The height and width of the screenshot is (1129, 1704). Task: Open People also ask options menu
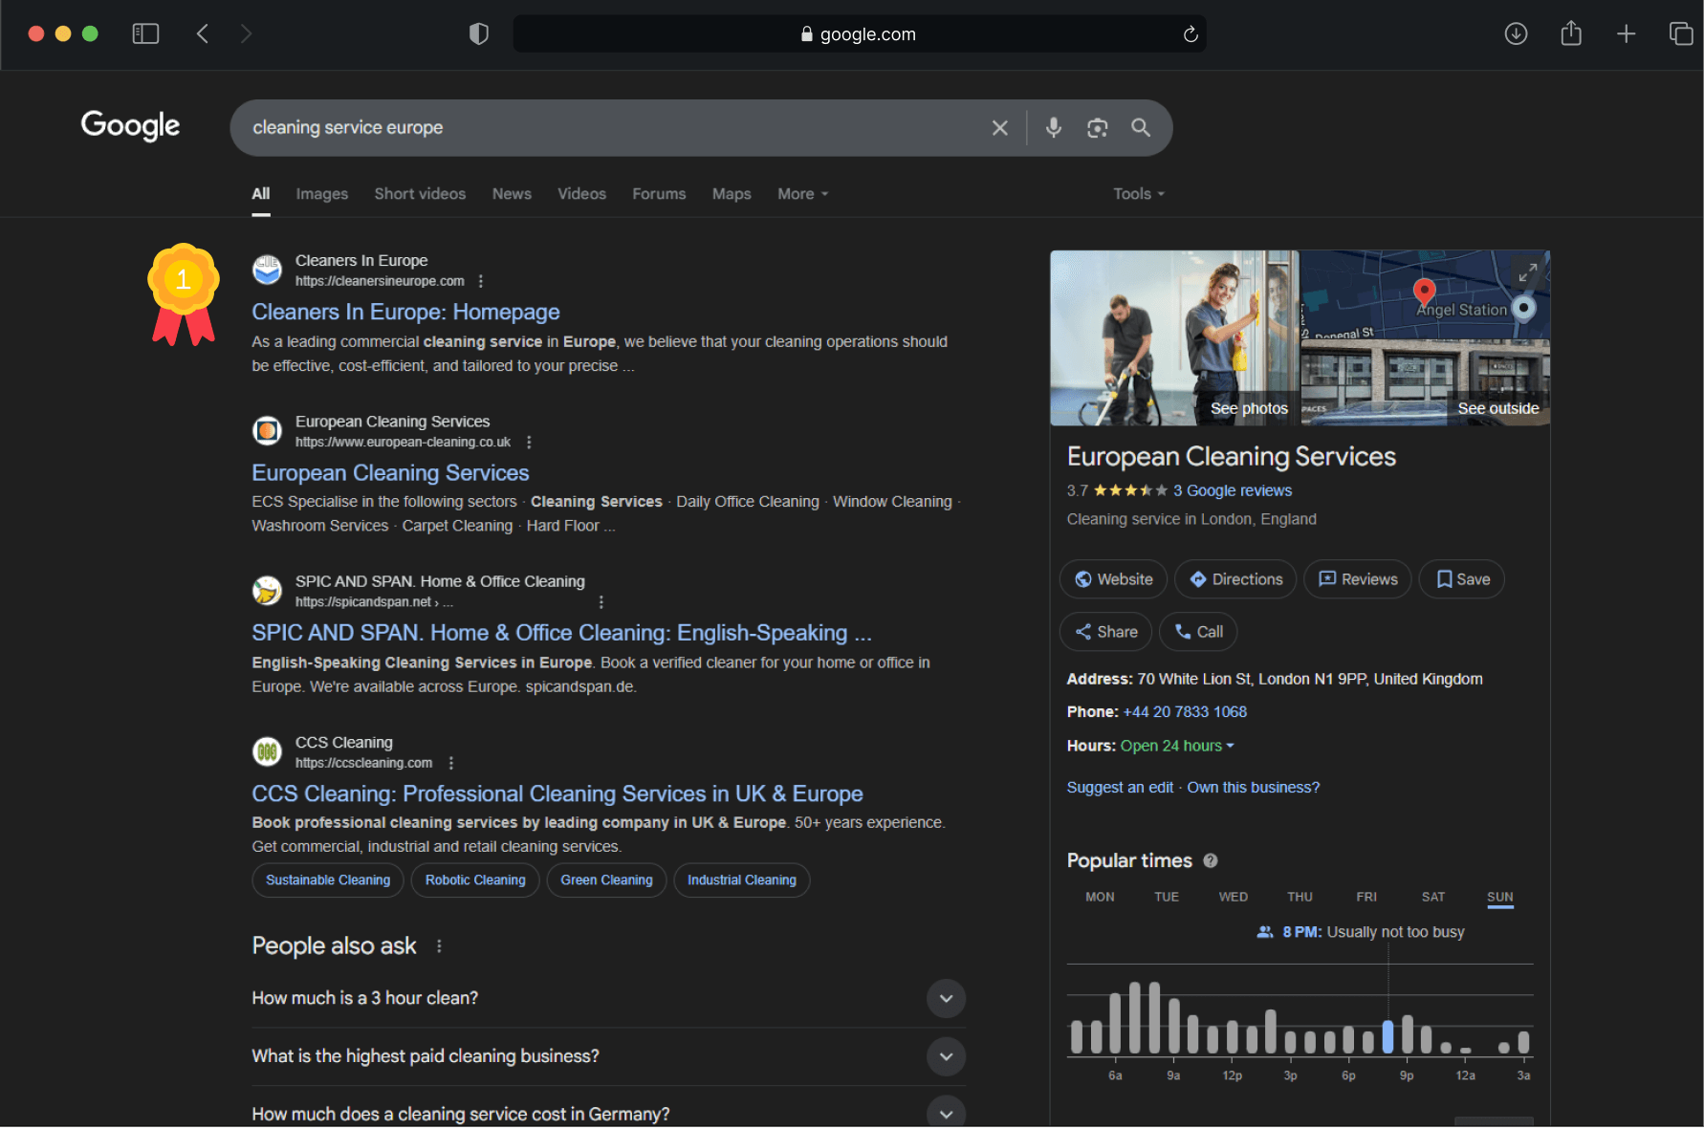coord(439,945)
